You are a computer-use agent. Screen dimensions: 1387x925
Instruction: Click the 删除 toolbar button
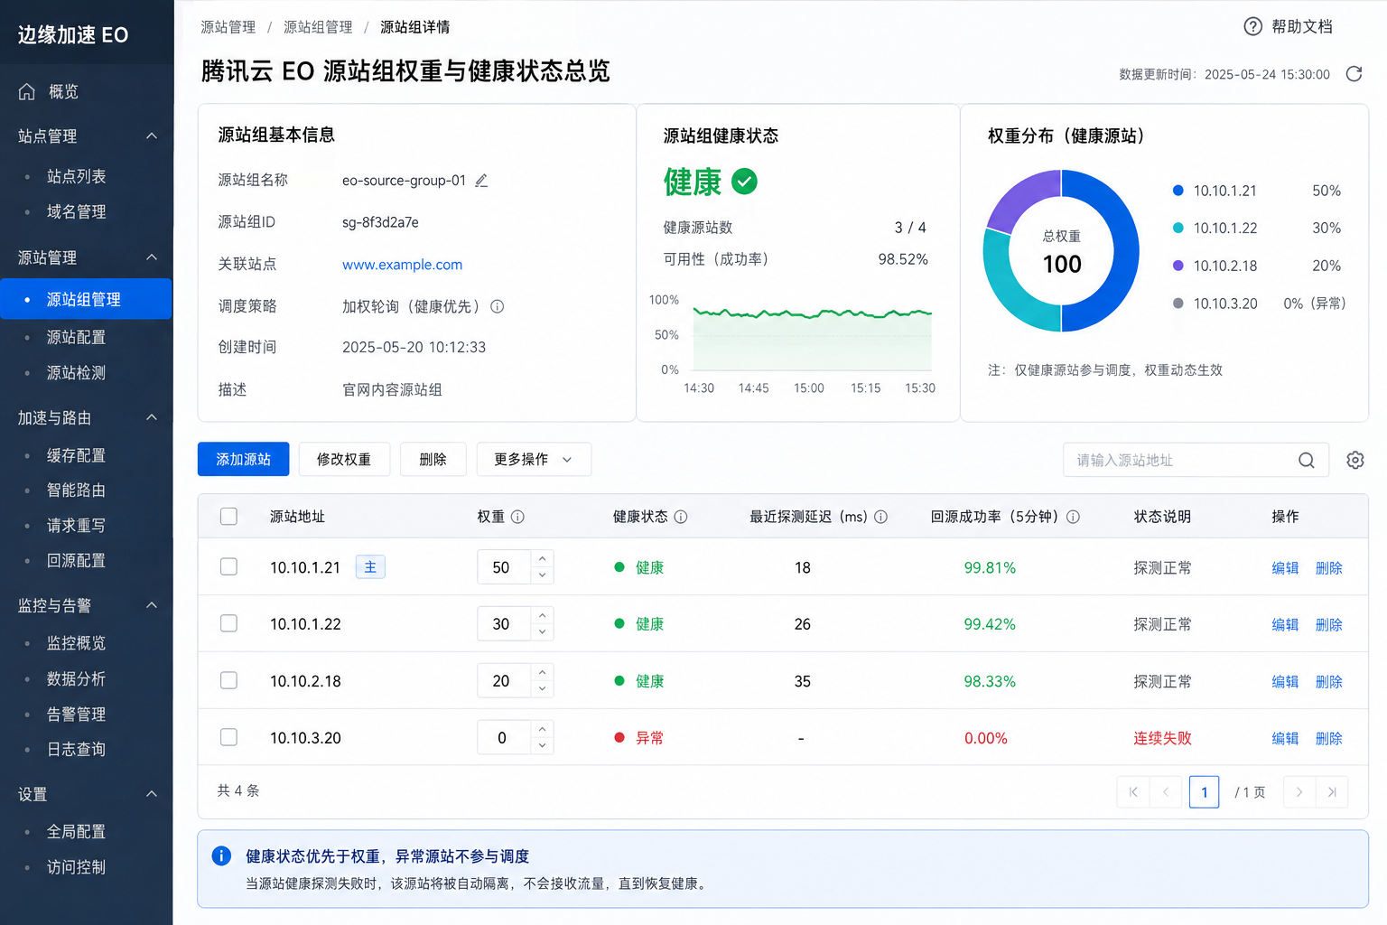tap(433, 459)
